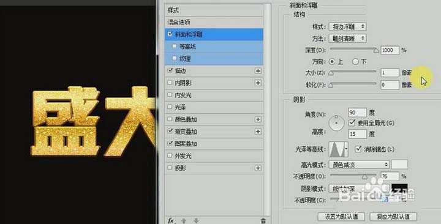Click the 深度 slider track
The image size is (441, 224).
click(354, 49)
